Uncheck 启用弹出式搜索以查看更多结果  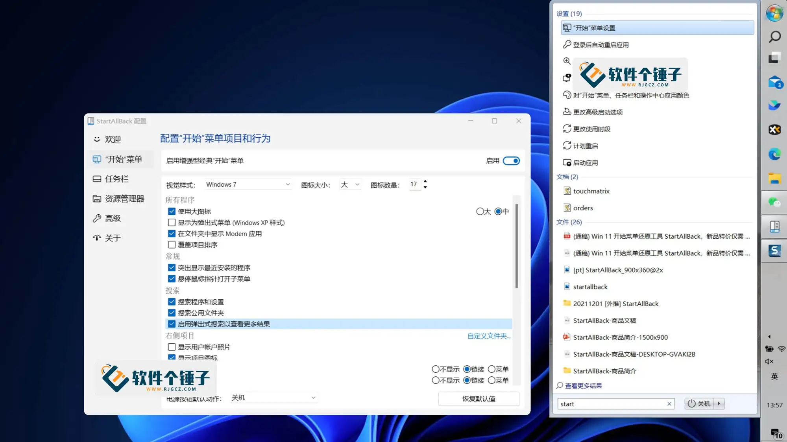coord(172,324)
